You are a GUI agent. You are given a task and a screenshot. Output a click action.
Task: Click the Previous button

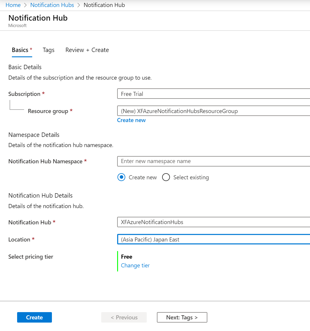pyautogui.click(x=124, y=317)
